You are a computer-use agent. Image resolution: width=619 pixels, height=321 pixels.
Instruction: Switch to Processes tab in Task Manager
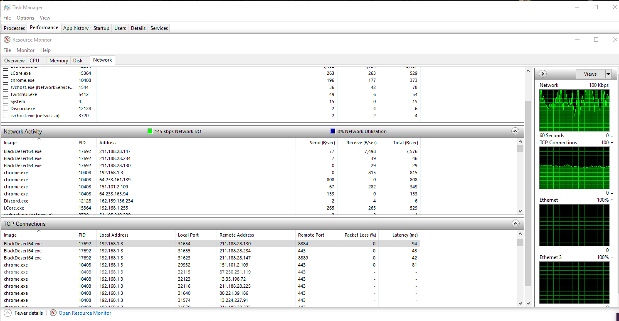coord(15,28)
